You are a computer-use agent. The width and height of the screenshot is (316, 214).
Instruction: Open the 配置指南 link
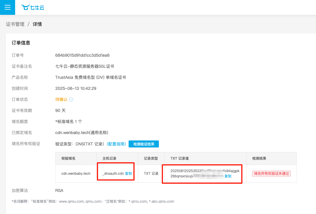point(116,144)
